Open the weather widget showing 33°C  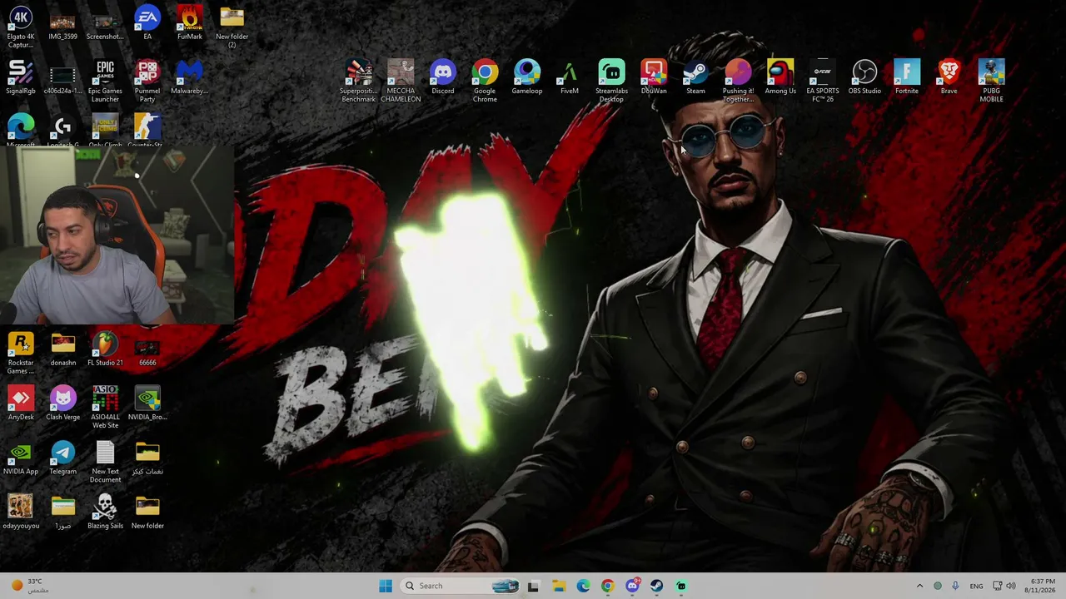(x=29, y=586)
